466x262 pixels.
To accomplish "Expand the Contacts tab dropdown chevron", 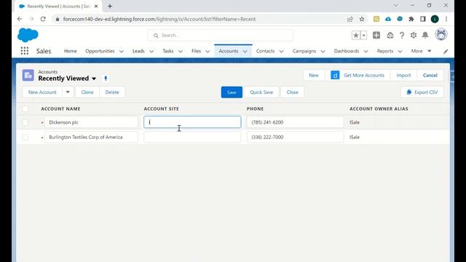I will (x=281, y=52).
